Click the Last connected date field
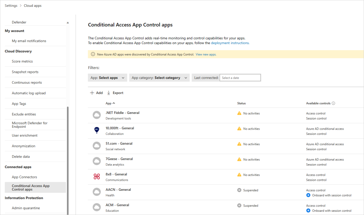364x215 pixels. pos(240,78)
